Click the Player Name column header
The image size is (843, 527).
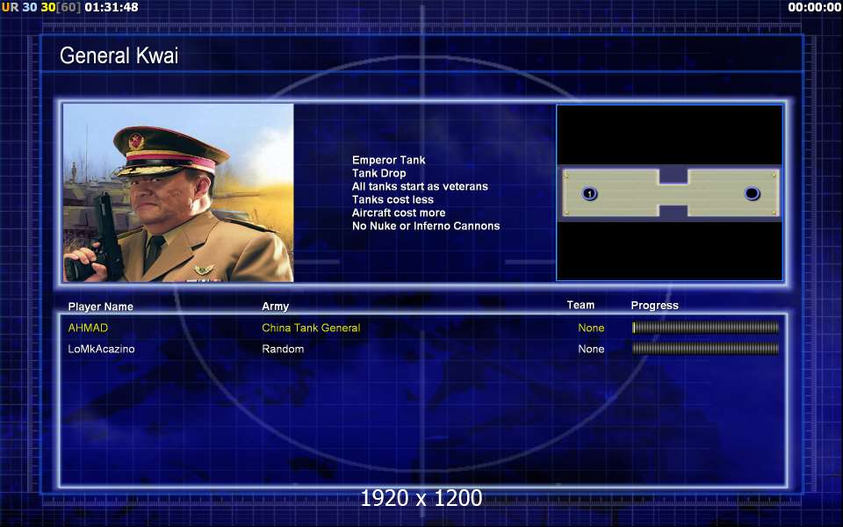pyautogui.click(x=100, y=307)
